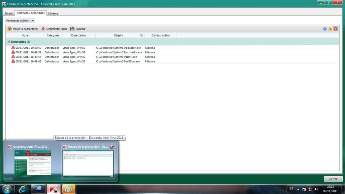Viewport: 345px width, 194px height.
Task: Select the net1.exe threat row
Action: tap(172, 57)
